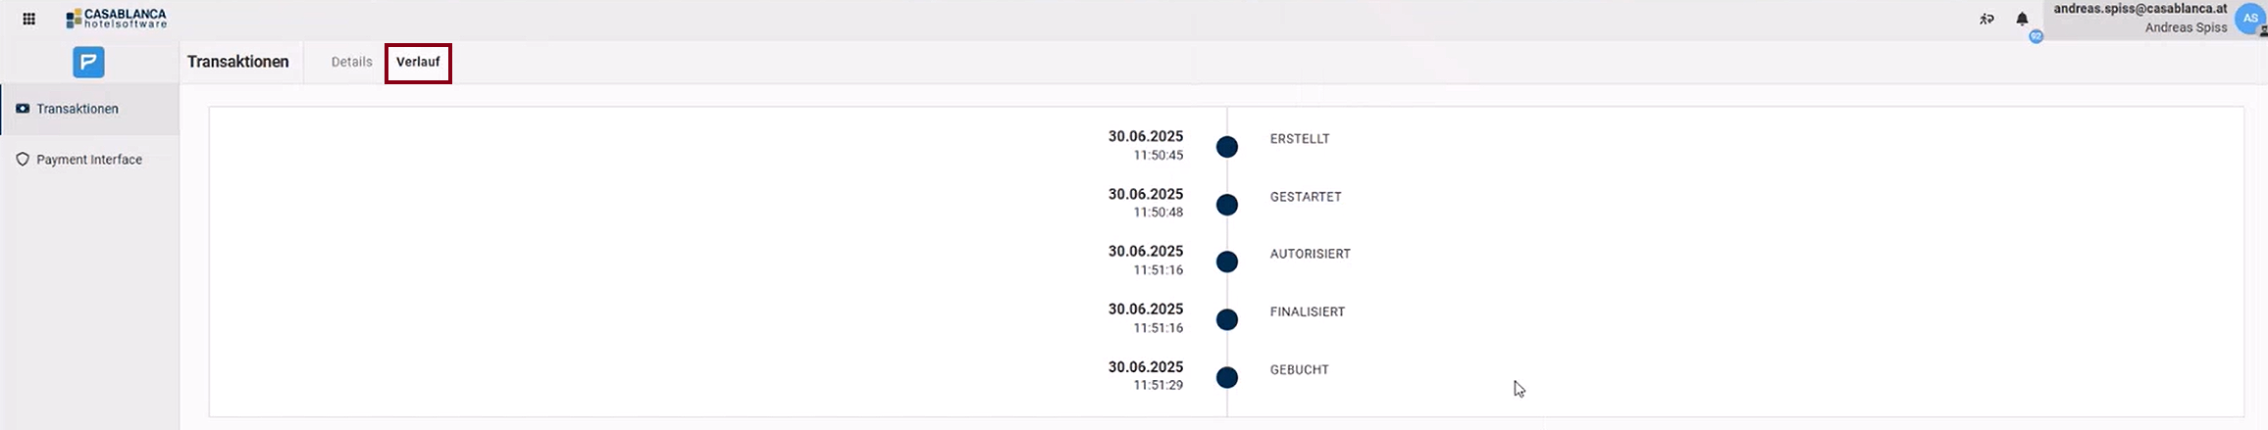Click the GESTARTET timeline dot

coord(1226,205)
